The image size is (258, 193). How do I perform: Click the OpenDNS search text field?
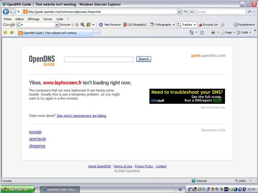click(x=99, y=59)
